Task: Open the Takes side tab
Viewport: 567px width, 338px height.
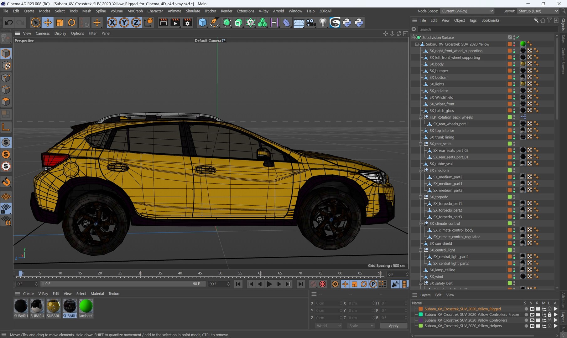Action: click(x=563, y=39)
